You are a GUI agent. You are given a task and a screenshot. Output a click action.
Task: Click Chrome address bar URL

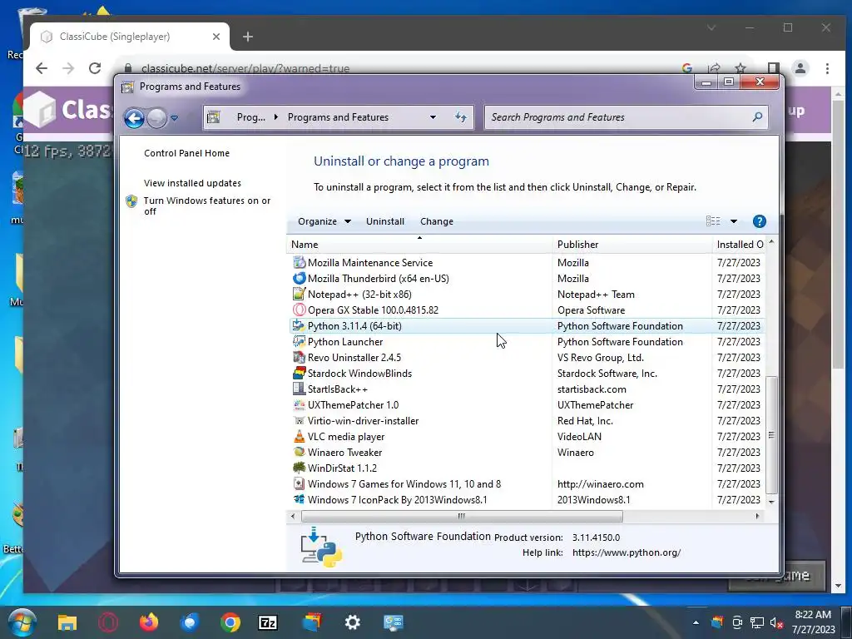pos(245,68)
